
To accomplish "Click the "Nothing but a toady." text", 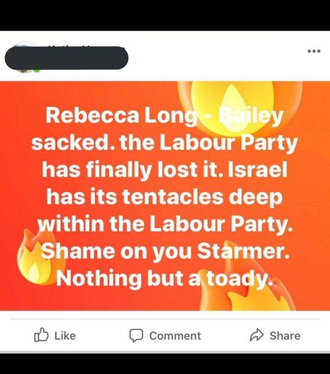I will click(x=164, y=278).
